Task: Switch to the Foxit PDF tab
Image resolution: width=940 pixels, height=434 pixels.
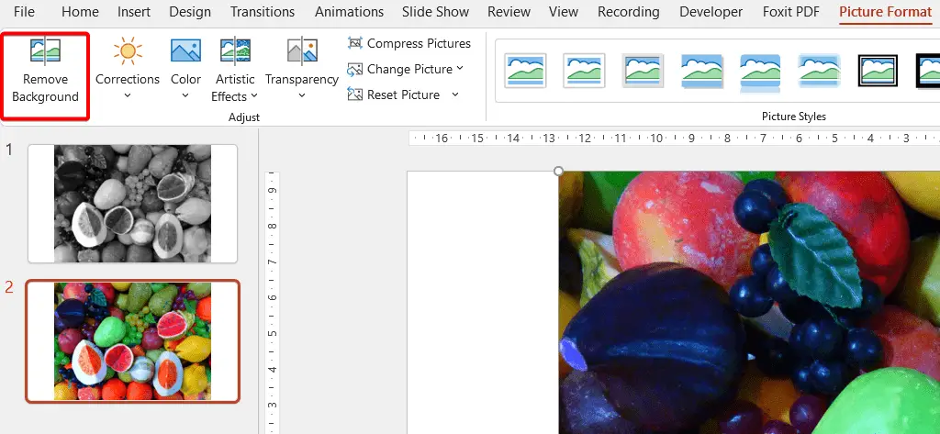Action: [791, 12]
